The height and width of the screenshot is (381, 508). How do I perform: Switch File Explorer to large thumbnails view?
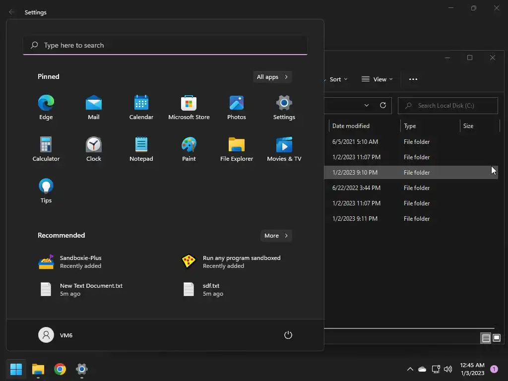496,338
